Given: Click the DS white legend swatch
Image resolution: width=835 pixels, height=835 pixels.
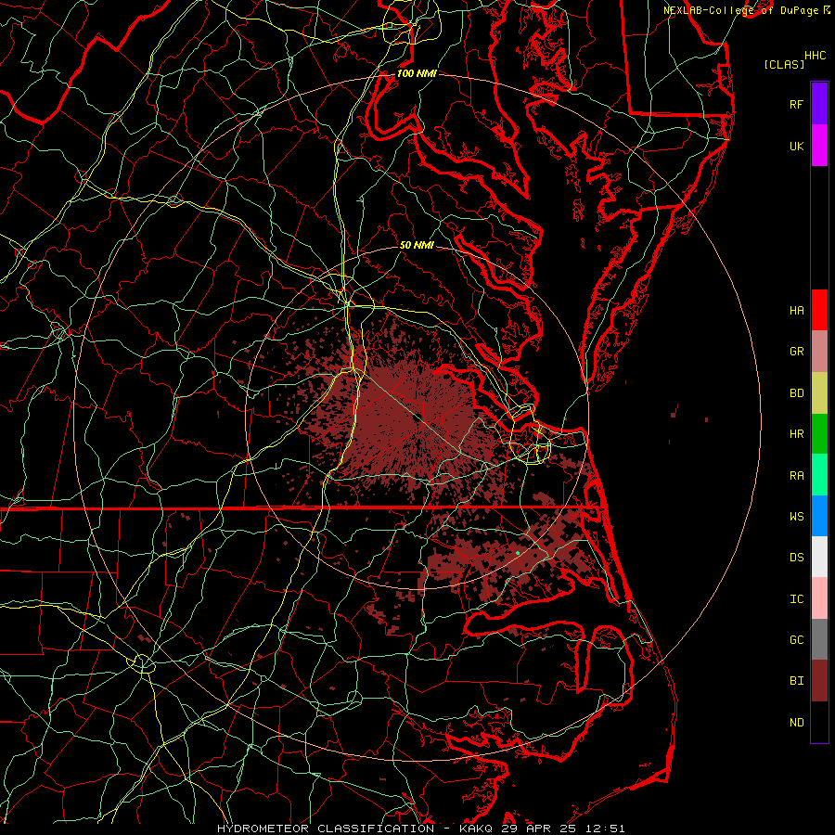Looking at the screenshot, I should [x=819, y=557].
